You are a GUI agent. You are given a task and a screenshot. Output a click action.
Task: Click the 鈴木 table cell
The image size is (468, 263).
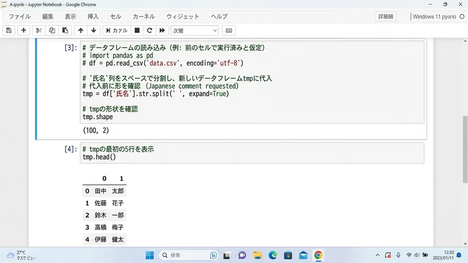pos(100,215)
